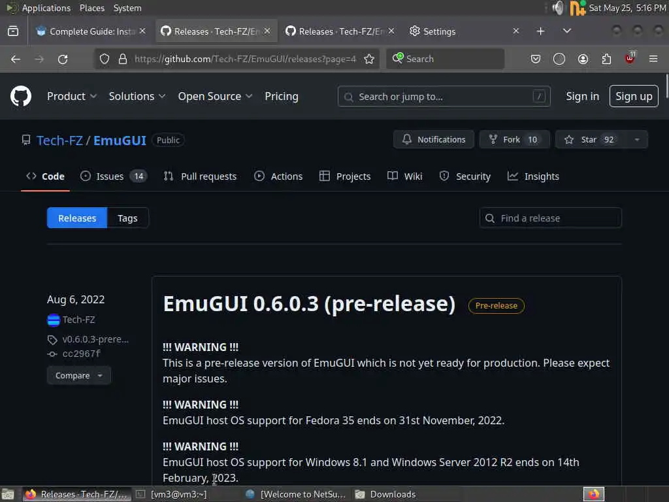Image resolution: width=669 pixels, height=502 pixels.
Task: Open the Places menu
Action: tap(91, 8)
